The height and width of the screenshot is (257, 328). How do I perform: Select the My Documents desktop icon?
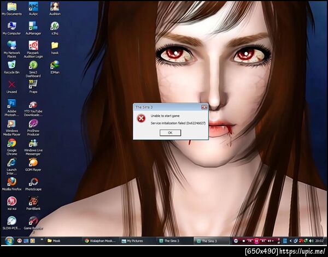tap(11, 9)
